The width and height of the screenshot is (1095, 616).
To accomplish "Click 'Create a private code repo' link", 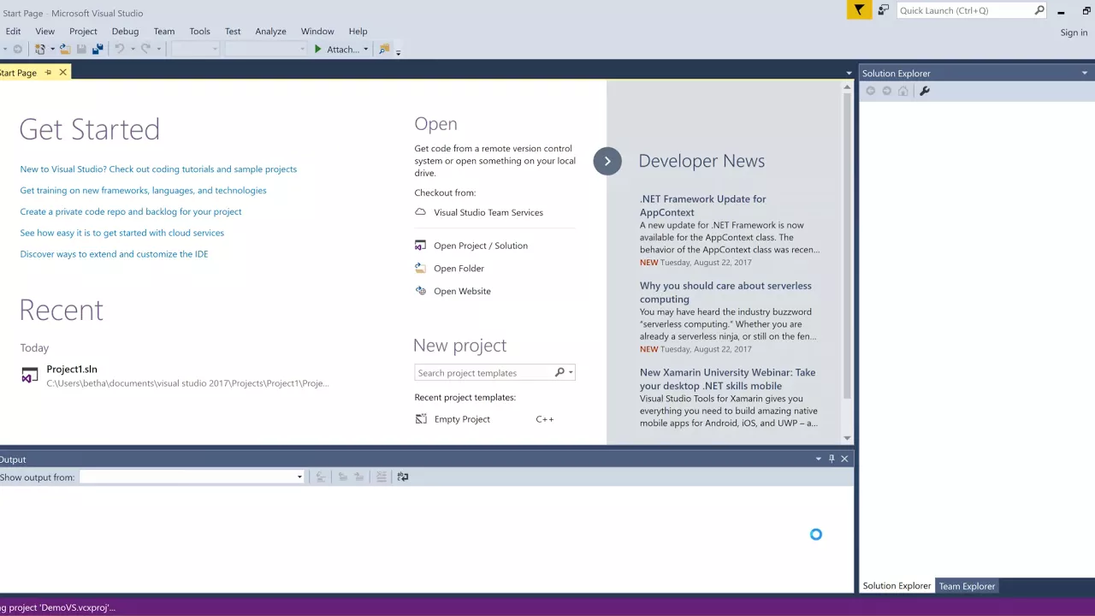I will 131,211.
